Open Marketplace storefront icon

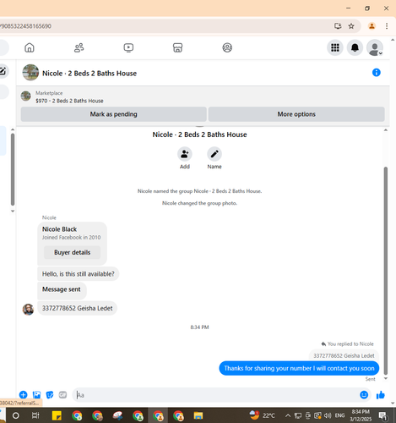coord(177,47)
